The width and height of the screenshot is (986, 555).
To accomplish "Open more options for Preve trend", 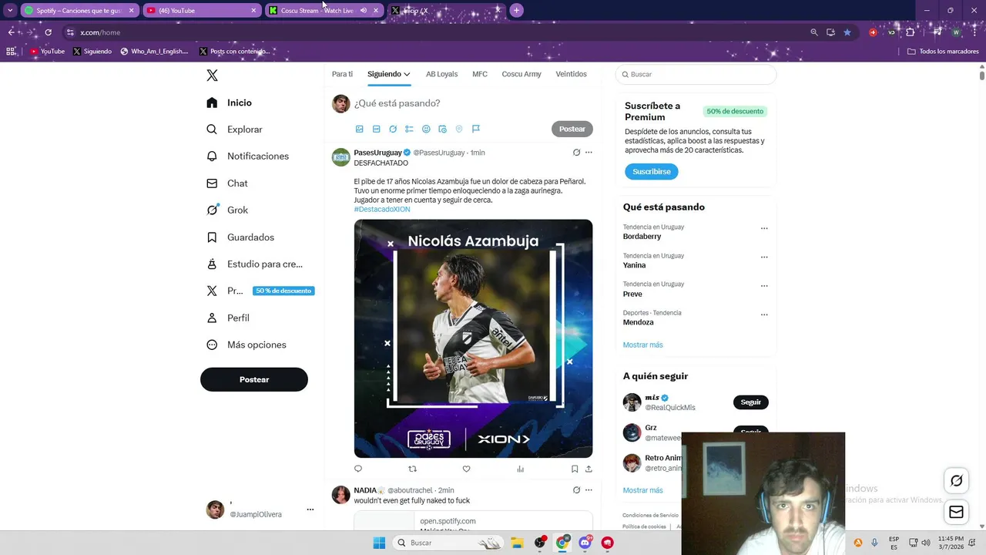I will pyautogui.click(x=764, y=286).
